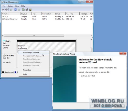Click the NTFS cell in the (C:) row
The width and height of the screenshot is (128, 111).
(45, 16)
